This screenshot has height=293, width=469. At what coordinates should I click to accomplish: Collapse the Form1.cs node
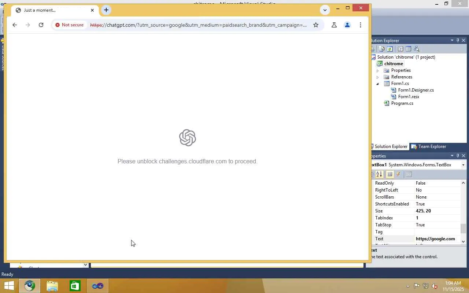click(378, 84)
